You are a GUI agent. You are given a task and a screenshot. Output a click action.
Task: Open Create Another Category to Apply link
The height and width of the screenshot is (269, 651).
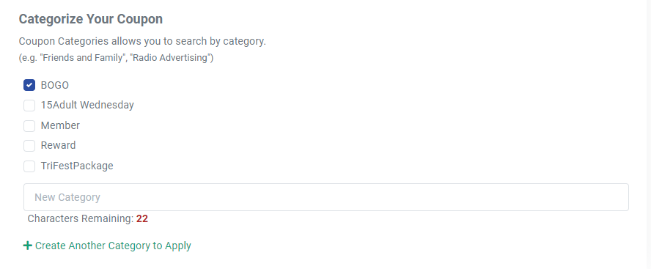113,246
